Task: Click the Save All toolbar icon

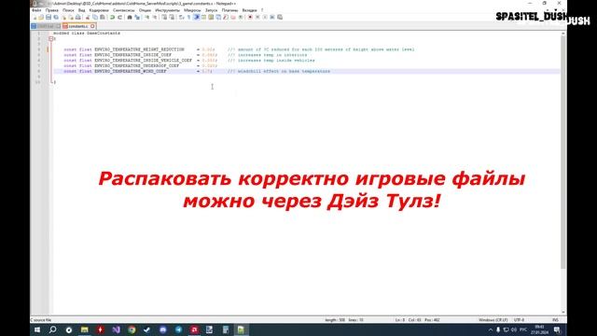Action: pos(56,17)
